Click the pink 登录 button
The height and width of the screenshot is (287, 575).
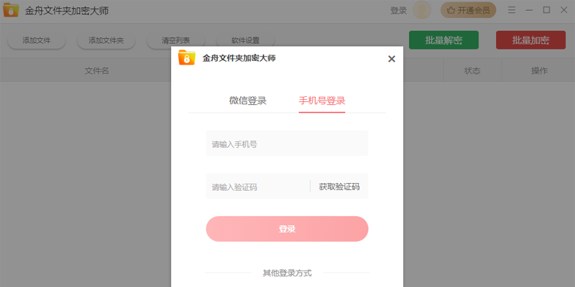287,229
